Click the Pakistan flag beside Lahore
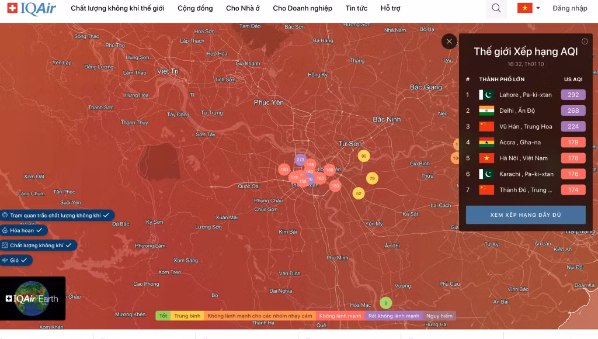Image resolution: width=598 pixels, height=339 pixels. click(486, 95)
